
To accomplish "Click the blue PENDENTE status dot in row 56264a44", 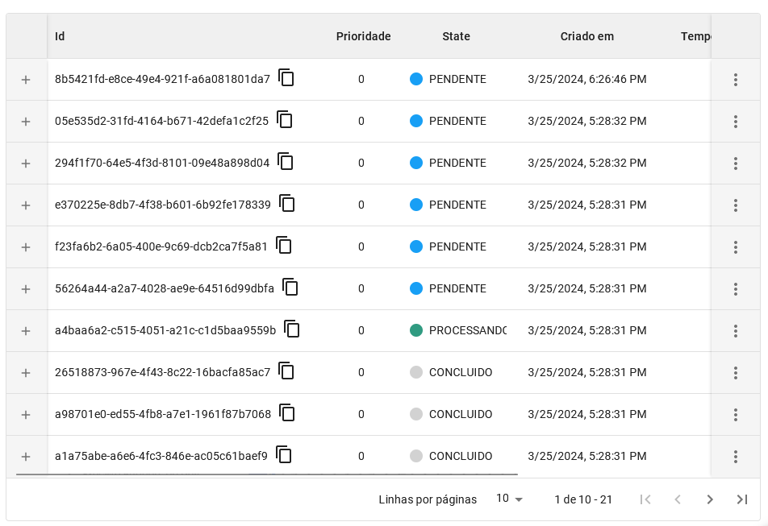I will (x=416, y=288).
